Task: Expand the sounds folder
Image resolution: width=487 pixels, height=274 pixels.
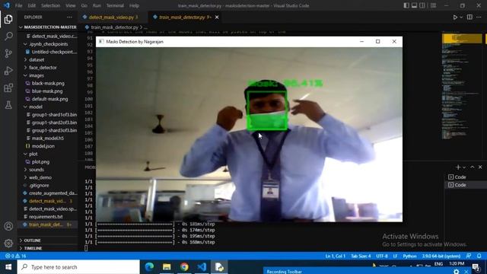Action: [47, 170]
